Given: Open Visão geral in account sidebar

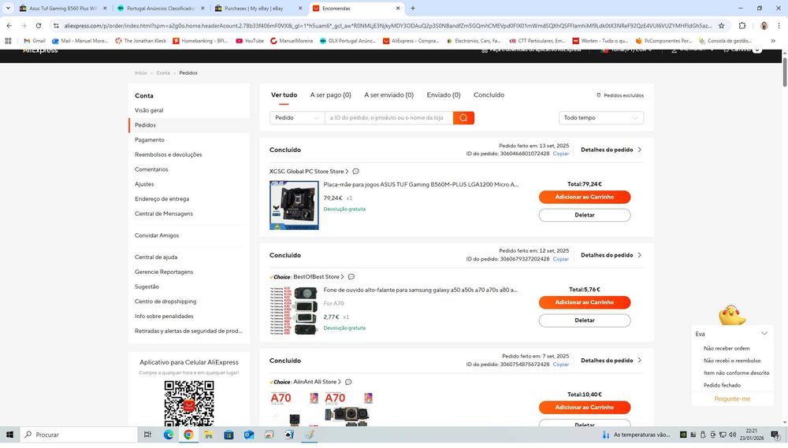Looking at the screenshot, I should [149, 110].
